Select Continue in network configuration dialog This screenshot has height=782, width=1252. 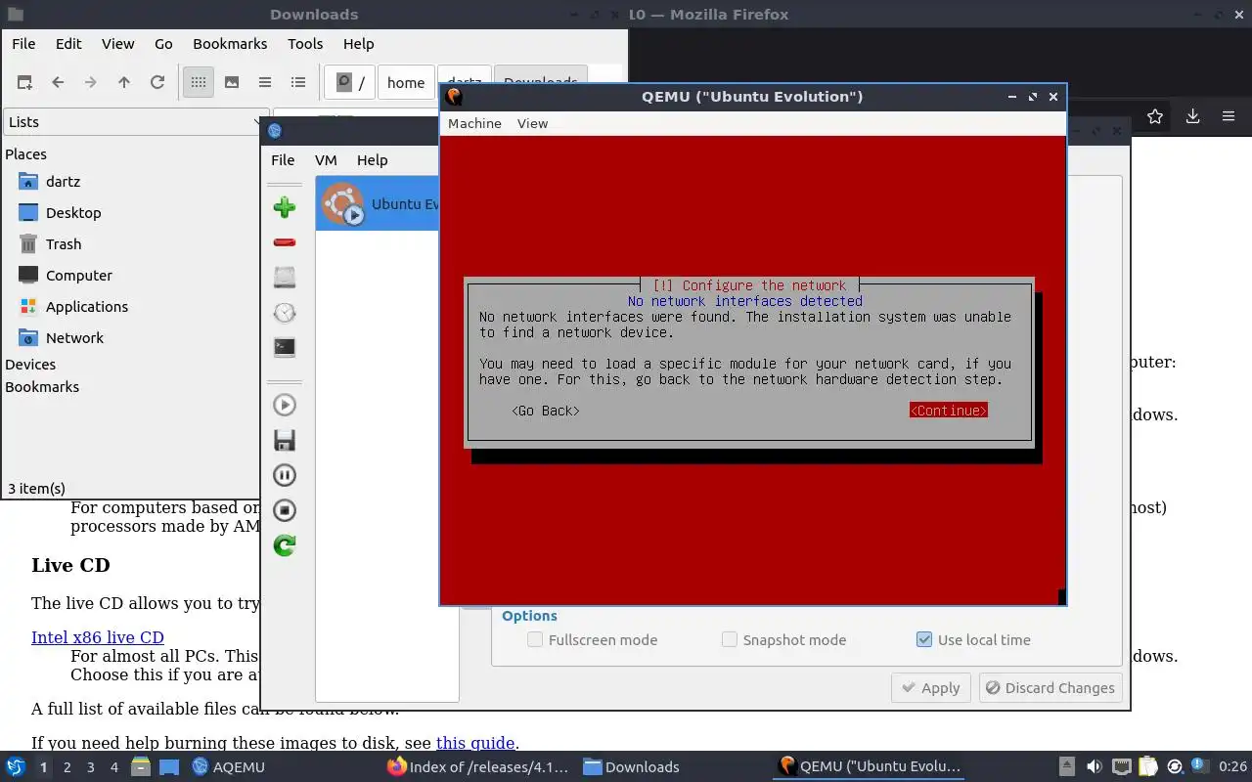(x=948, y=411)
